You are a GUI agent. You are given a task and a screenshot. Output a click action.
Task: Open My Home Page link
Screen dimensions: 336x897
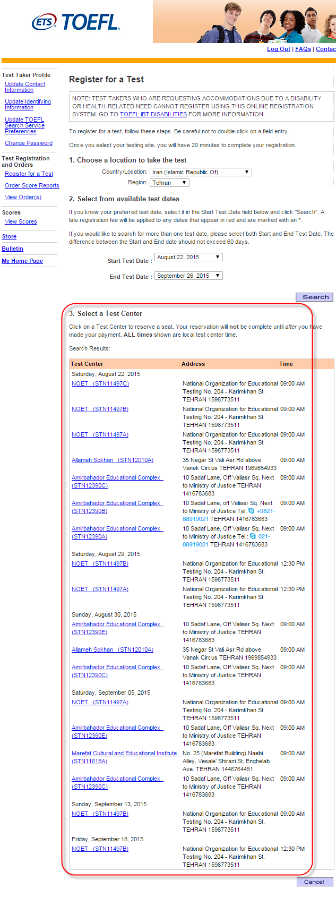point(22,261)
